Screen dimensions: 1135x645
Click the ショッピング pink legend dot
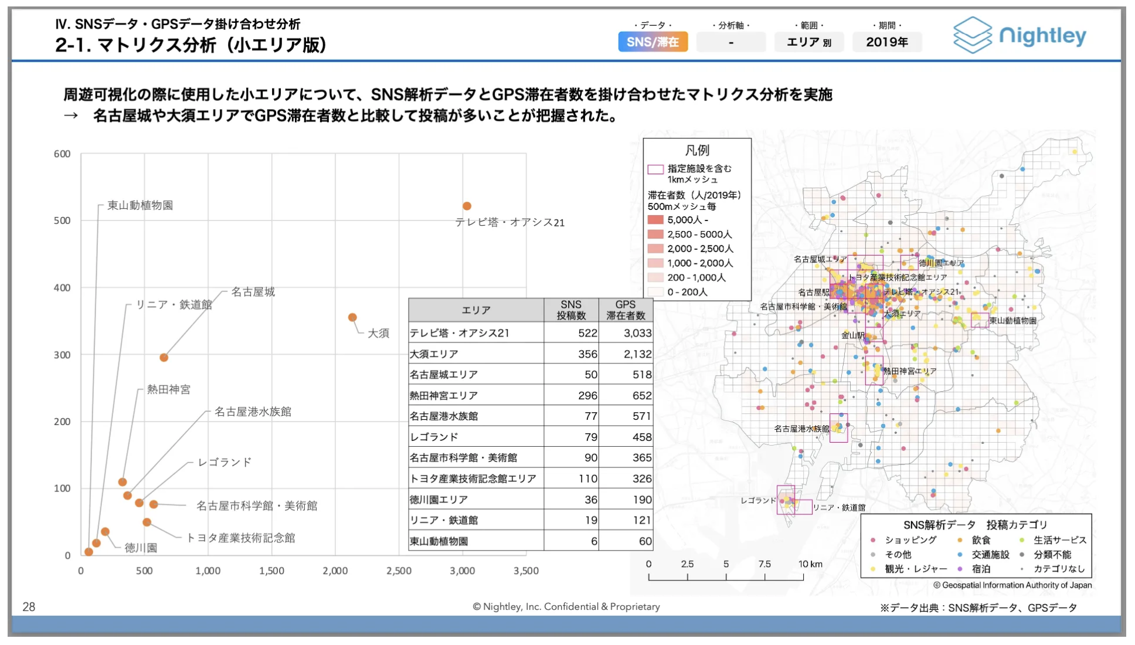873,540
